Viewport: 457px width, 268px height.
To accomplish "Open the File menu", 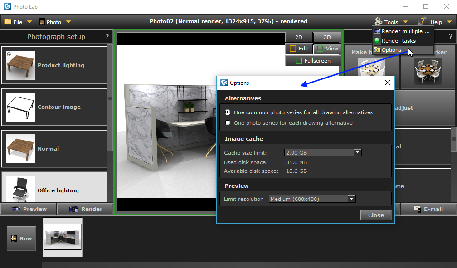I will coord(18,22).
